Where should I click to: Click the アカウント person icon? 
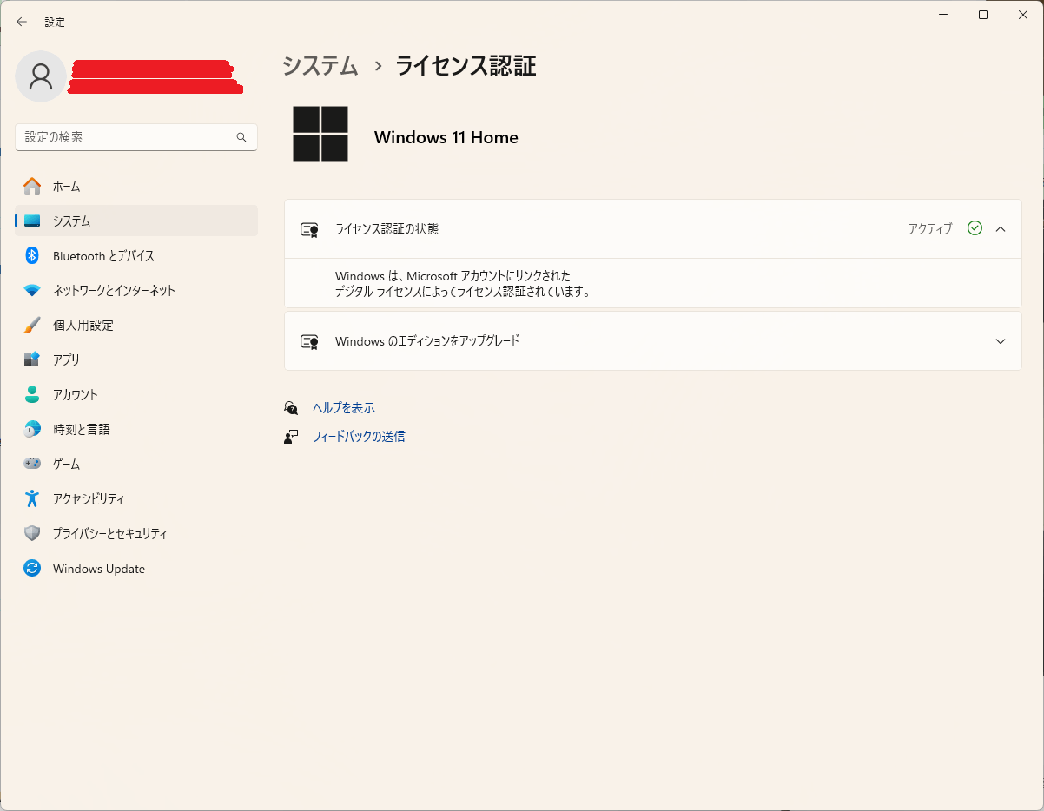click(x=32, y=394)
